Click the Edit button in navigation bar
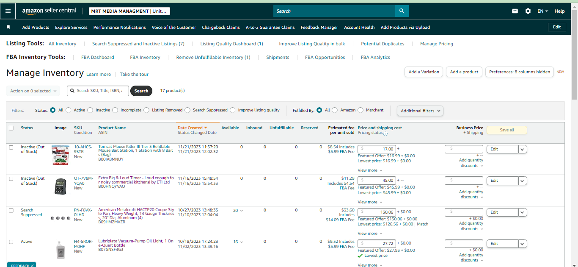This screenshot has width=578, height=267. [557, 27]
